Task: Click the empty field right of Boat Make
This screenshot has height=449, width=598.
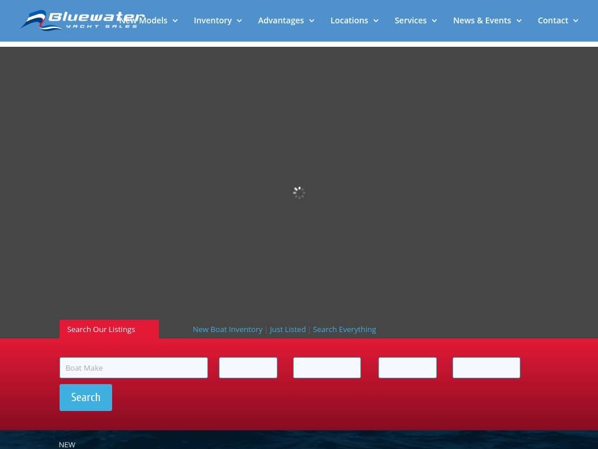Action: [248, 368]
